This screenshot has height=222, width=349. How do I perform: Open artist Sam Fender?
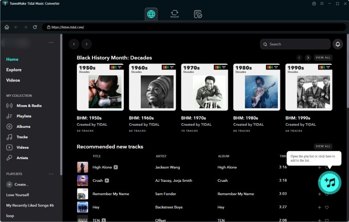pyautogui.click(x=165, y=194)
